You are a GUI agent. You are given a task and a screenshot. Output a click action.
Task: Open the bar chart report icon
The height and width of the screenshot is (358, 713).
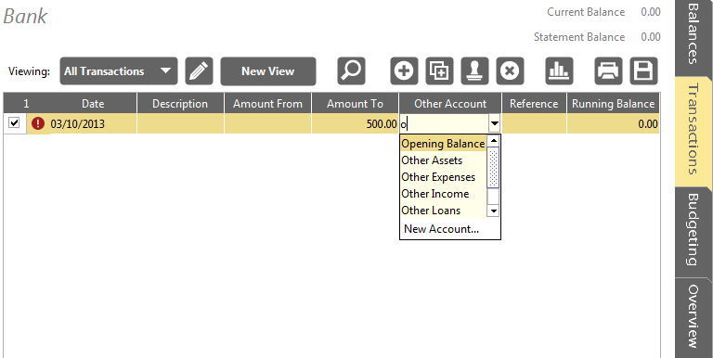[x=559, y=70]
